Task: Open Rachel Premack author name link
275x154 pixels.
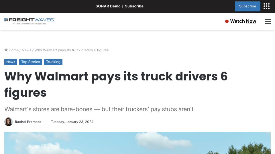Action: click(x=28, y=122)
